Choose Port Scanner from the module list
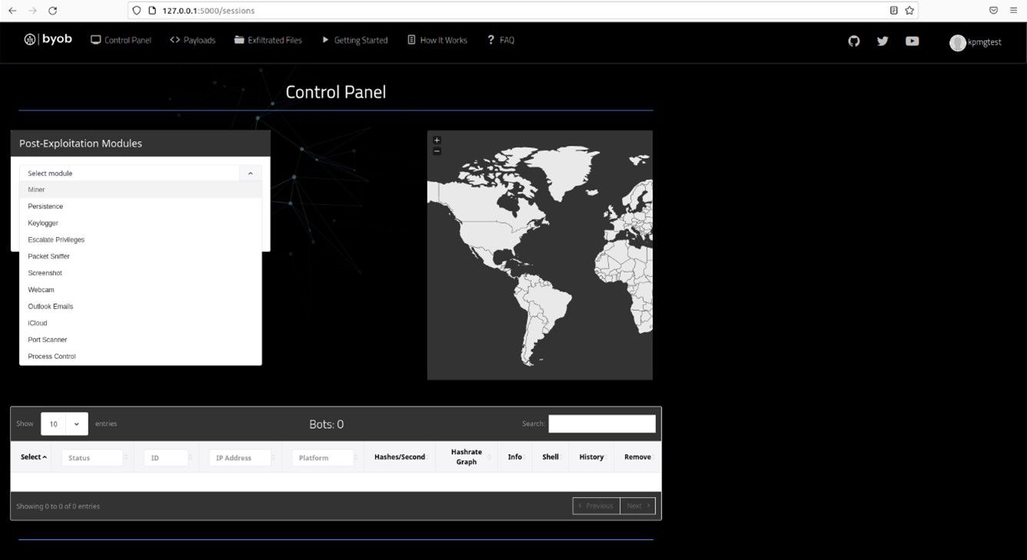Viewport: 1027px width, 560px height. click(48, 340)
